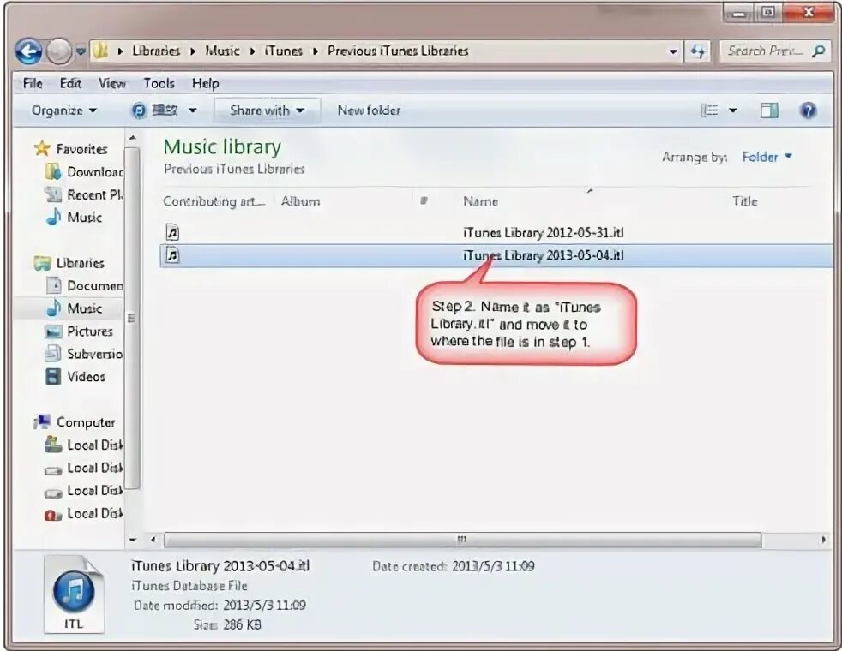Image resolution: width=842 pixels, height=651 pixels.
Task: Click the navigation pane scroll down arrow
Action: [x=133, y=539]
